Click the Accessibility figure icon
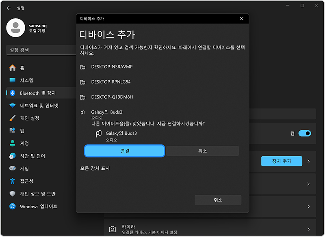Screen dimensions: 325x237 pyautogui.click(x=13, y=181)
